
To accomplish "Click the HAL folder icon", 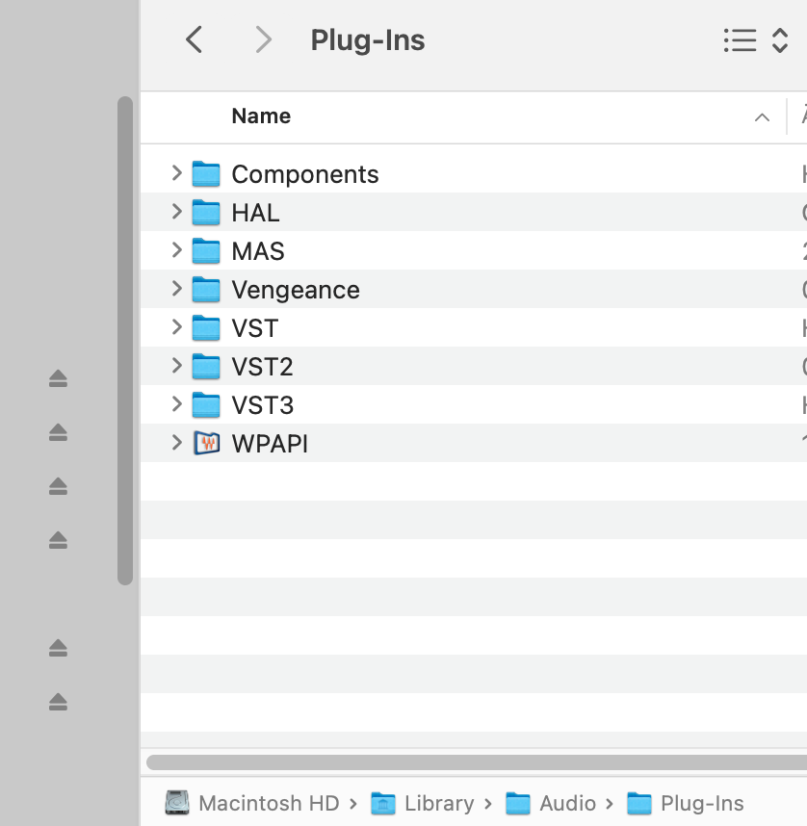I will (x=206, y=213).
